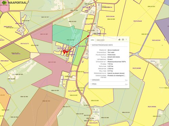Select the olive green hexagonal parcel
Image resolution: width=169 pixels, height=126 pixels.
pyautogui.click(x=15, y=53)
